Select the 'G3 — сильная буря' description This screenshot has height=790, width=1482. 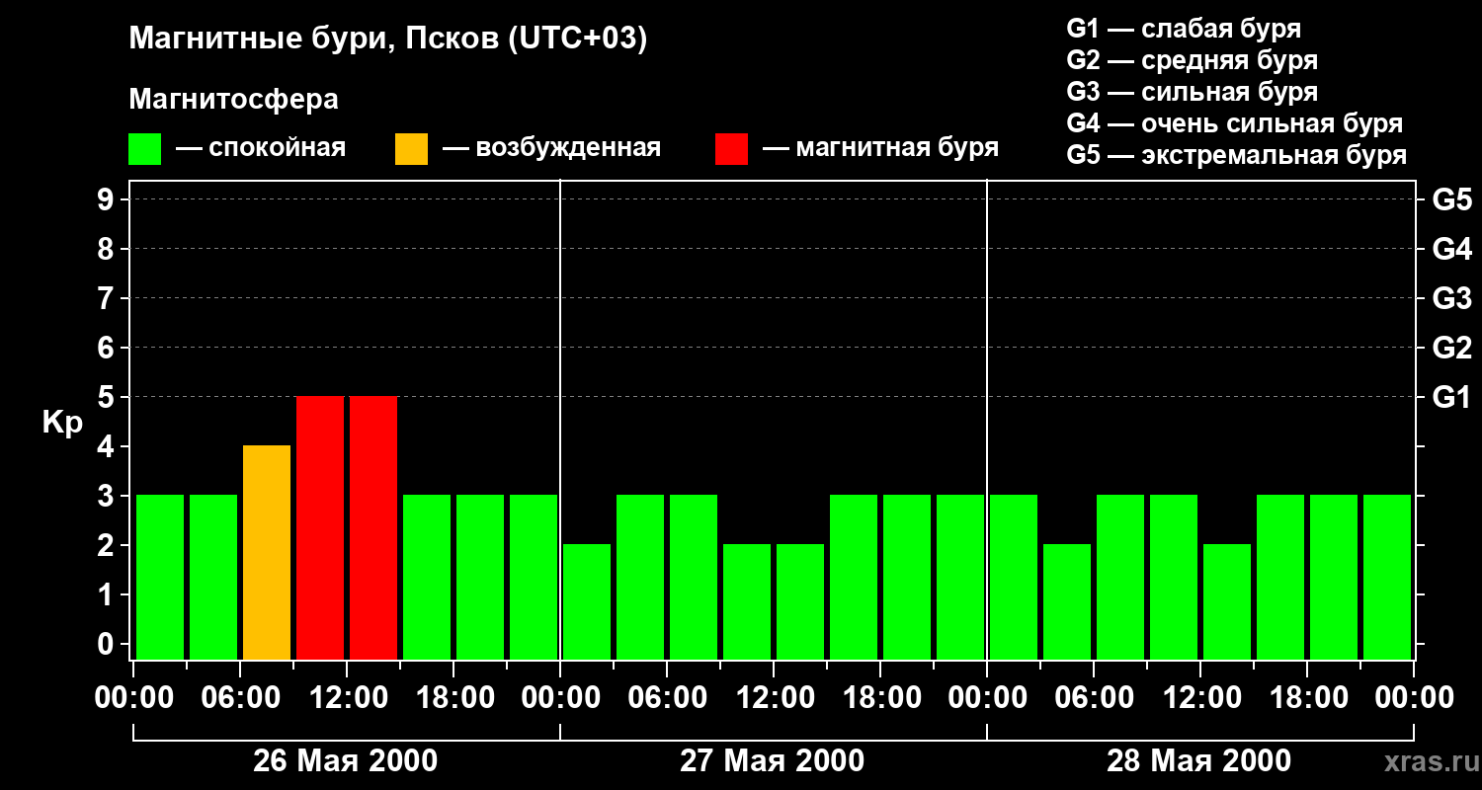click(1193, 92)
